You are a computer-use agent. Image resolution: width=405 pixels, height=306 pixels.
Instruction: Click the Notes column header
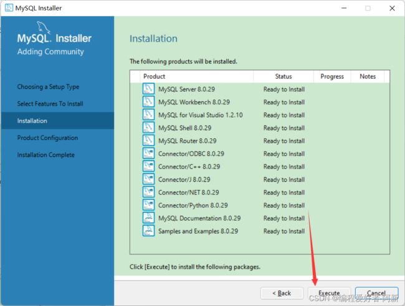point(368,76)
